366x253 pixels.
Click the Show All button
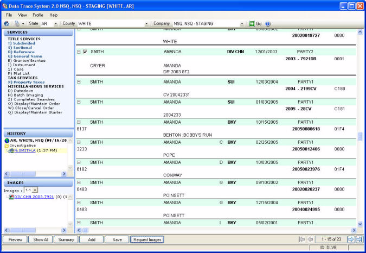41,239
